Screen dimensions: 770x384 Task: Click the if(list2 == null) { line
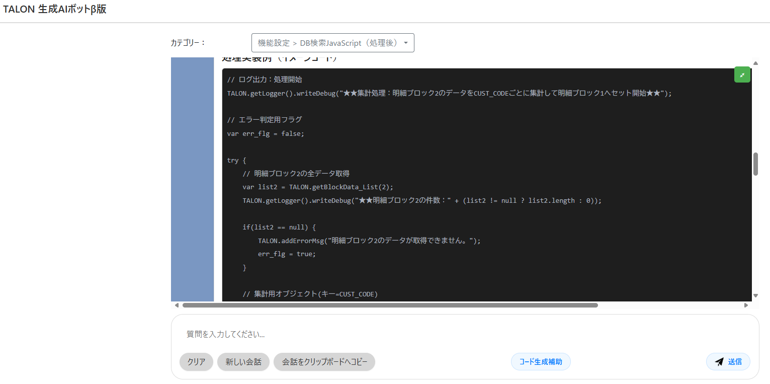279,227
